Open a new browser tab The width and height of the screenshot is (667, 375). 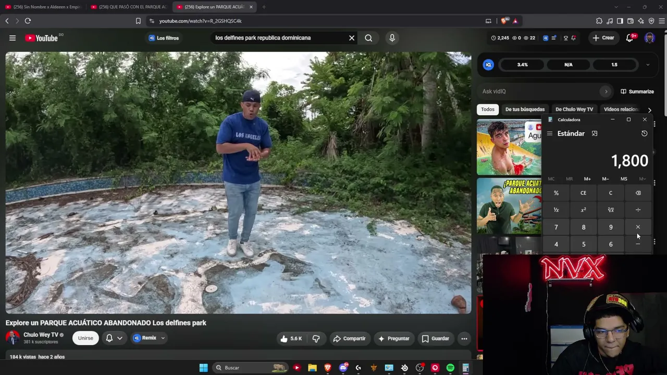[264, 7]
